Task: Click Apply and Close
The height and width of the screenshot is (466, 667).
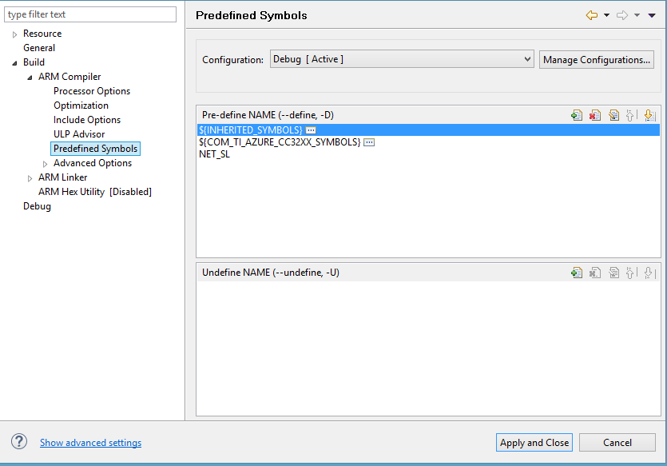Action: click(534, 443)
